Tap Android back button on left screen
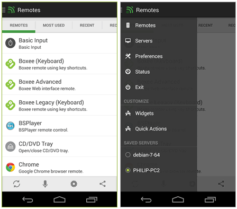The width and height of the screenshot is (237, 209). (28, 200)
